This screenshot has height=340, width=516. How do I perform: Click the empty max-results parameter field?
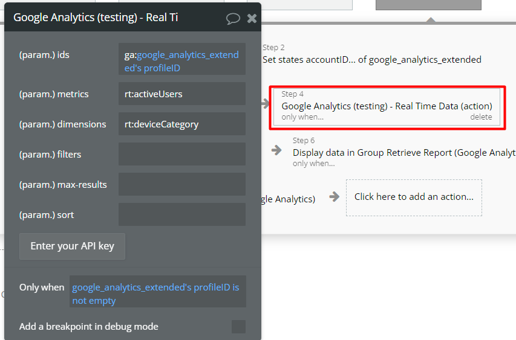pos(182,185)
